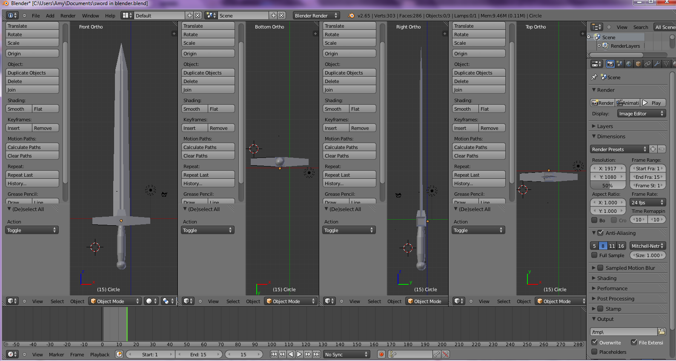Jump to previous keyframe
Screen dimensions: 676x361
pyautogui.click(x=282, y=354)
